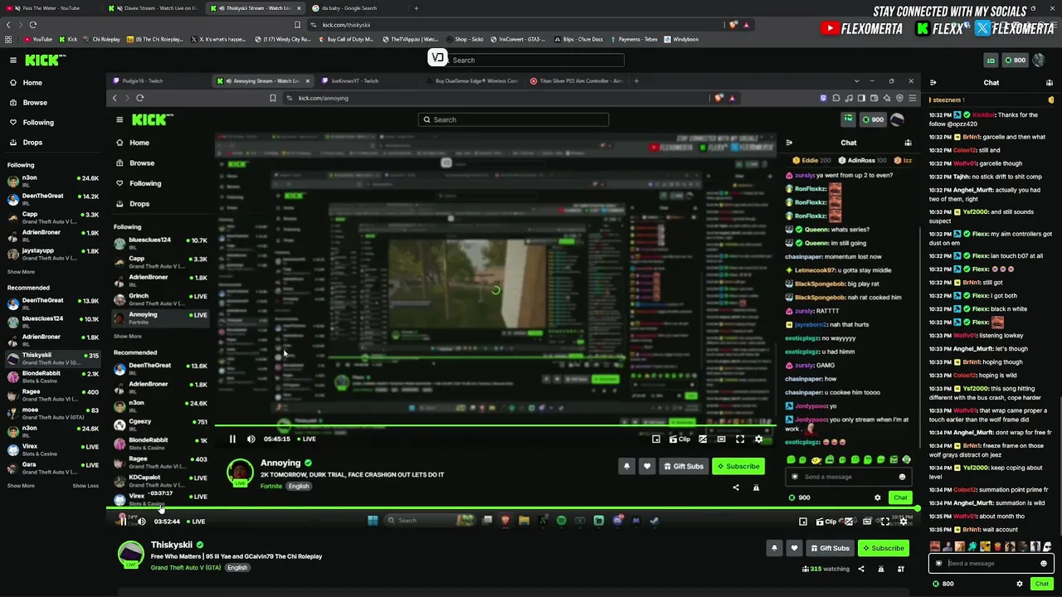1062x597 pixels.
Task: Open the 800 points balance in header
Action: [x=1015, y=60]
